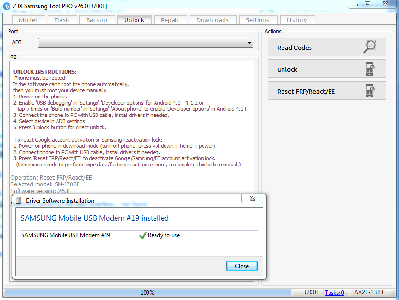Screen dimensions: 399x300
Task: Select the Unlock tab
Action: coord(135,20)
